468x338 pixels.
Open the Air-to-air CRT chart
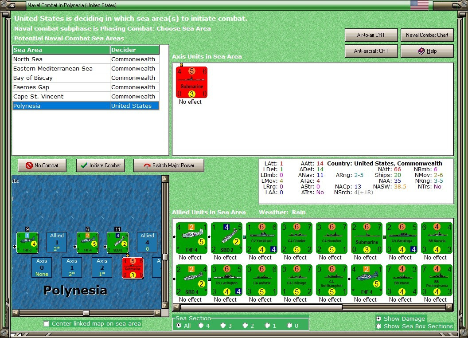coord(371,35)
